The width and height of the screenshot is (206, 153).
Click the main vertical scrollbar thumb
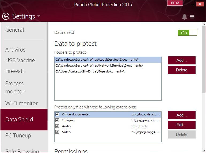204,59
